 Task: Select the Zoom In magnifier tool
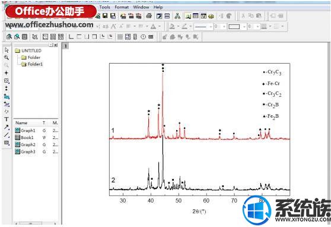point(7,58)
